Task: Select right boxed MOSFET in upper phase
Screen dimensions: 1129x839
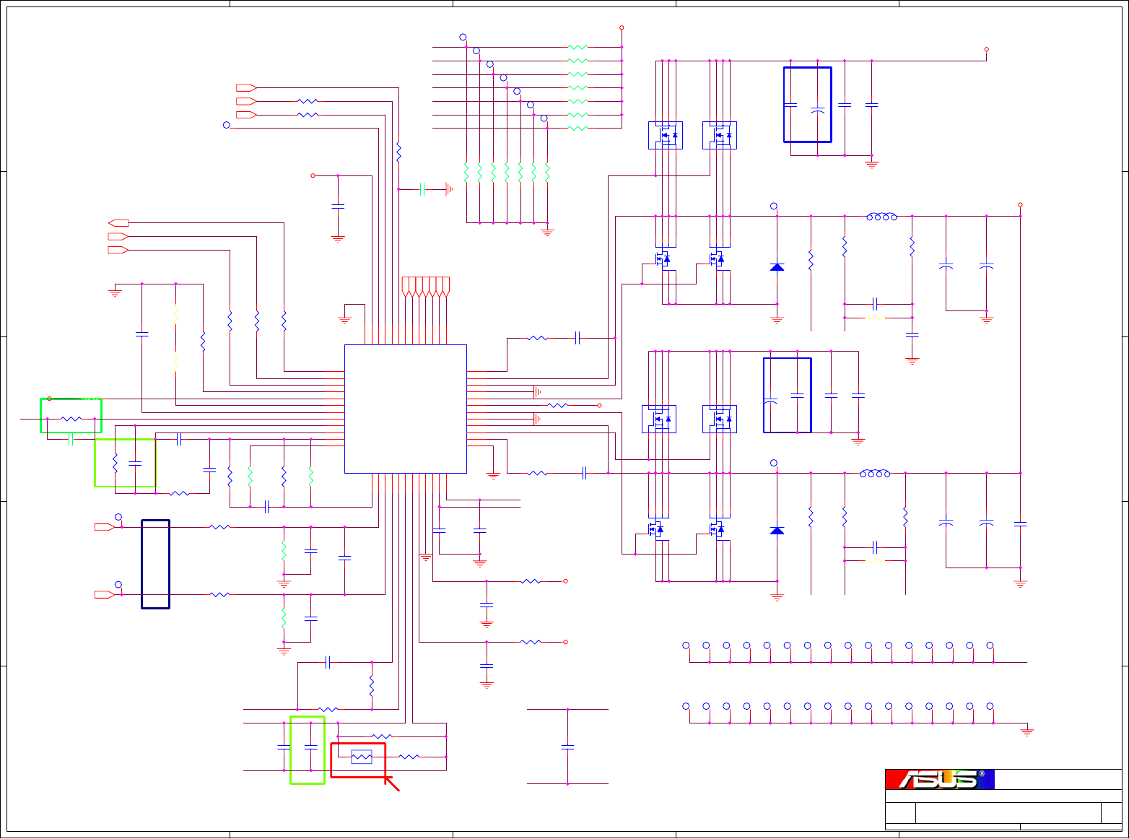Action: [x=720, y=135]
